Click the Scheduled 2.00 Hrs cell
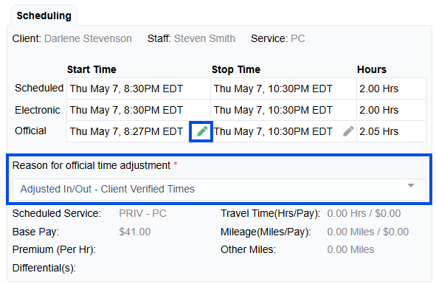 pyautogui.click(x=391, y=89)
